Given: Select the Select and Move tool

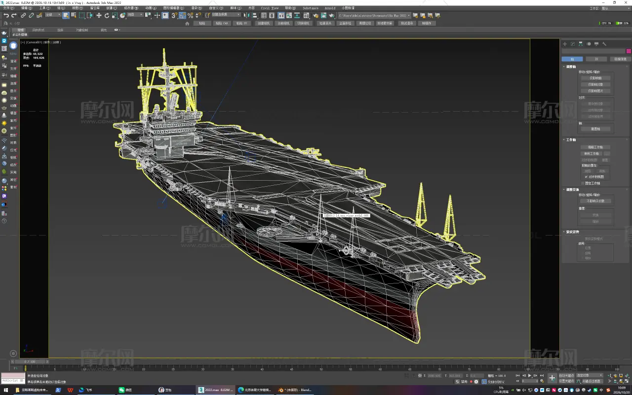Looking at the screenshot, I should tap(99, 15).
